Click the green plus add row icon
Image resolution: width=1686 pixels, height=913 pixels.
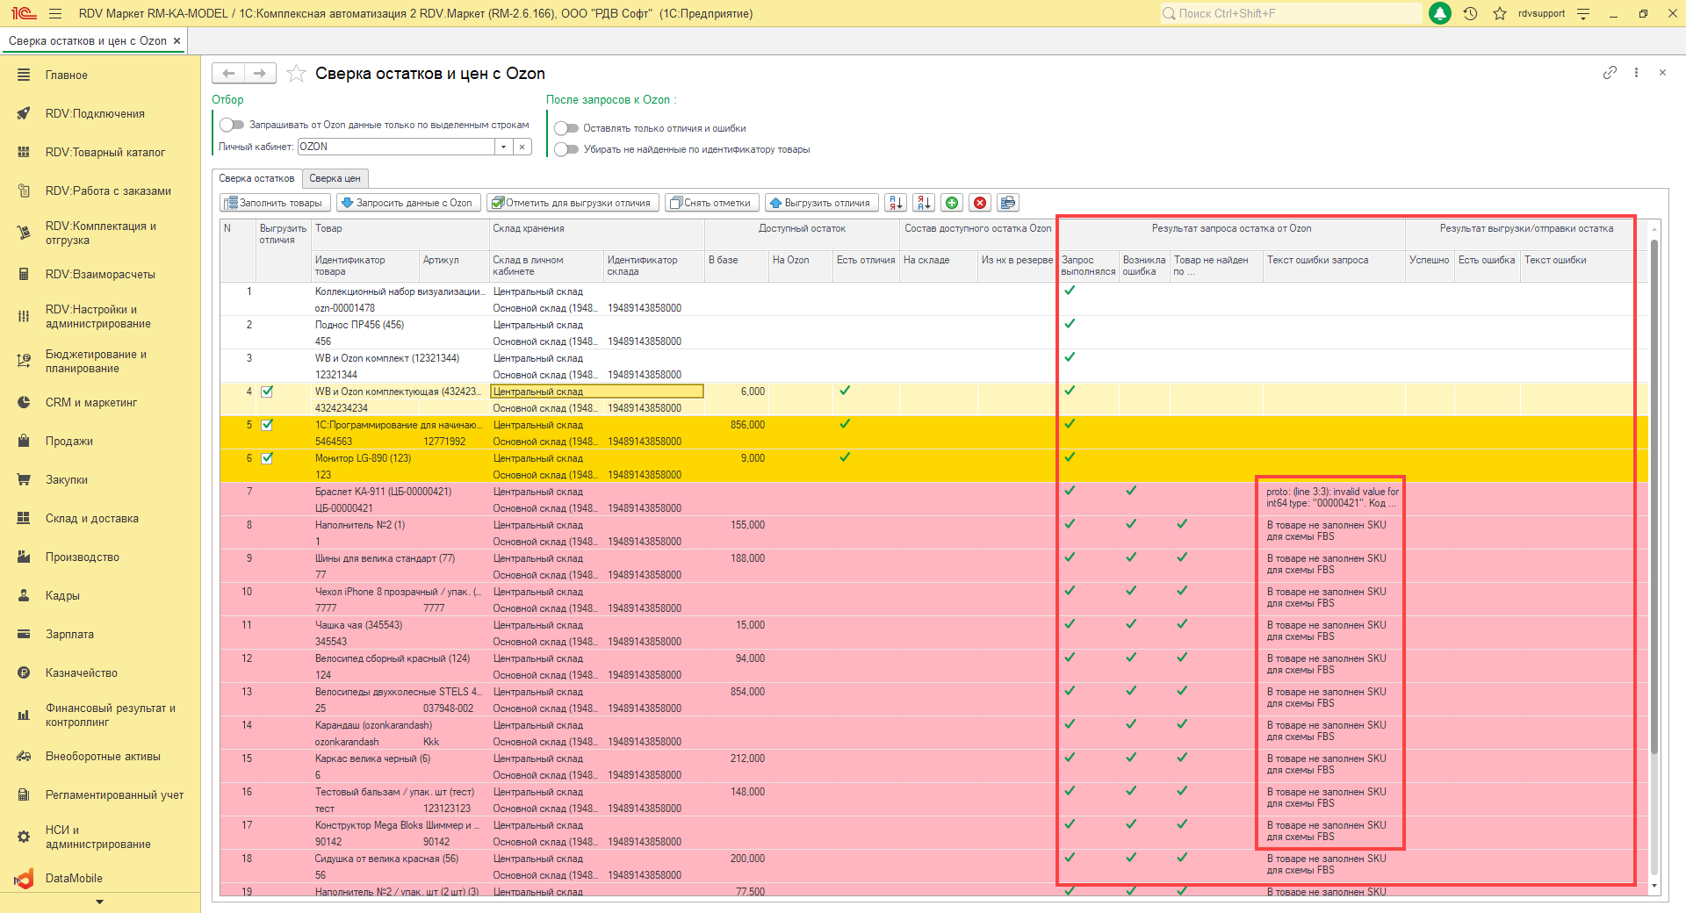[952, 203]
